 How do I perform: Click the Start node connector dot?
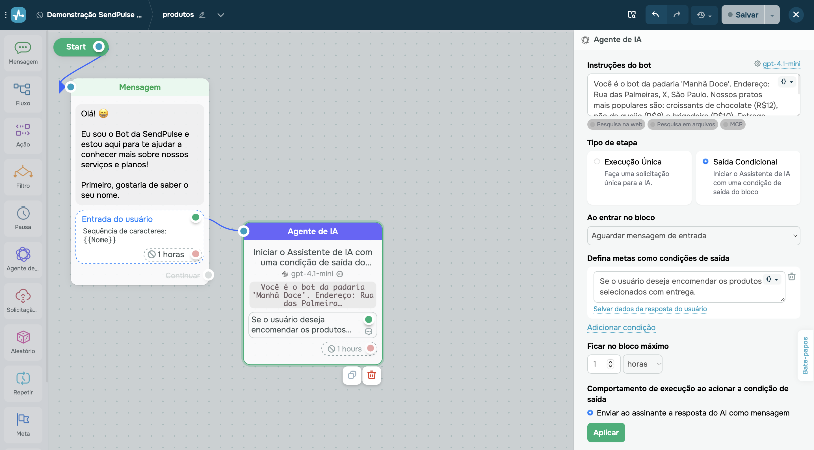(99, 47)
